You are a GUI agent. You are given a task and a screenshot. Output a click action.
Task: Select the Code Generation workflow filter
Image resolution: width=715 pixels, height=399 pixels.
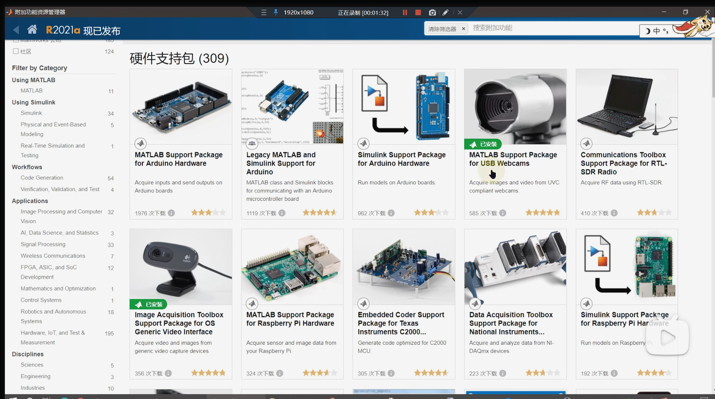pyautogui.click(x=42, y=178)
